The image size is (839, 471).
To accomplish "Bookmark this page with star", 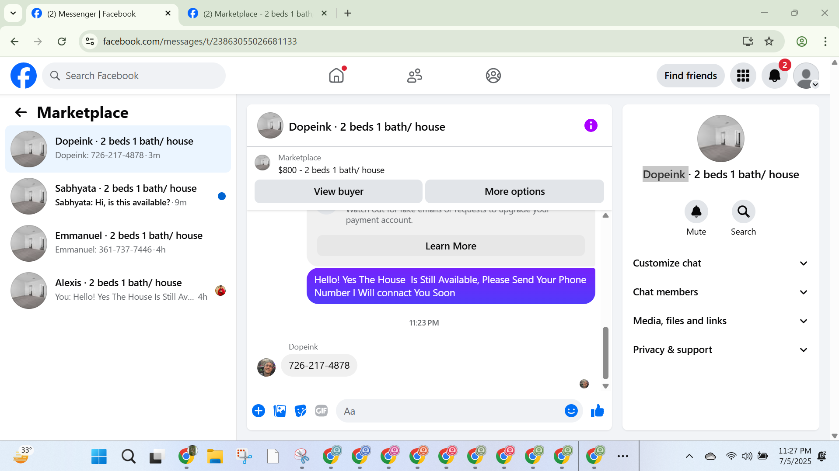I will 769,42.
